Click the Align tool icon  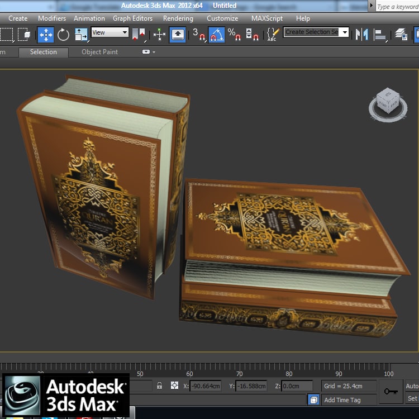pyautogui.click(x=380, y=34)
